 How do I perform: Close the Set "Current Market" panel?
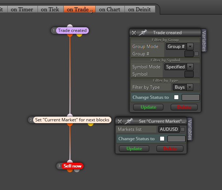click(x=120, y=121)
